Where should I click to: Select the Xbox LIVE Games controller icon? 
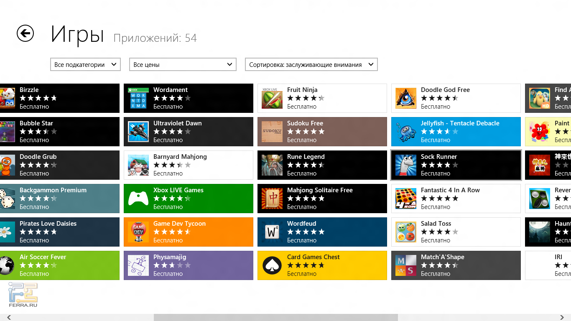point(138,199)
